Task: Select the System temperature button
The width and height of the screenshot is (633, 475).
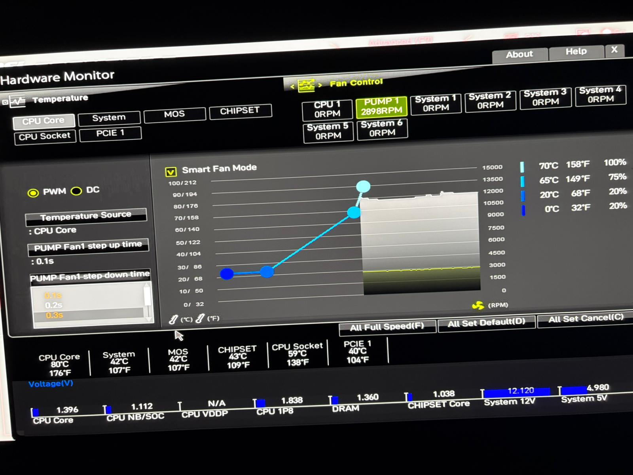Action: pyautogui.click(x=109, y=118)
